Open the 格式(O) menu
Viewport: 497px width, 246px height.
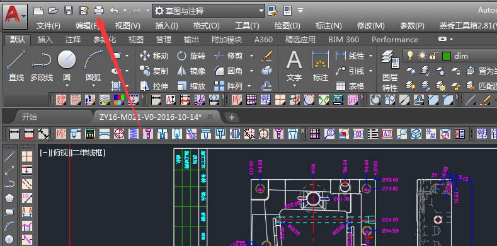click(207, 26)
